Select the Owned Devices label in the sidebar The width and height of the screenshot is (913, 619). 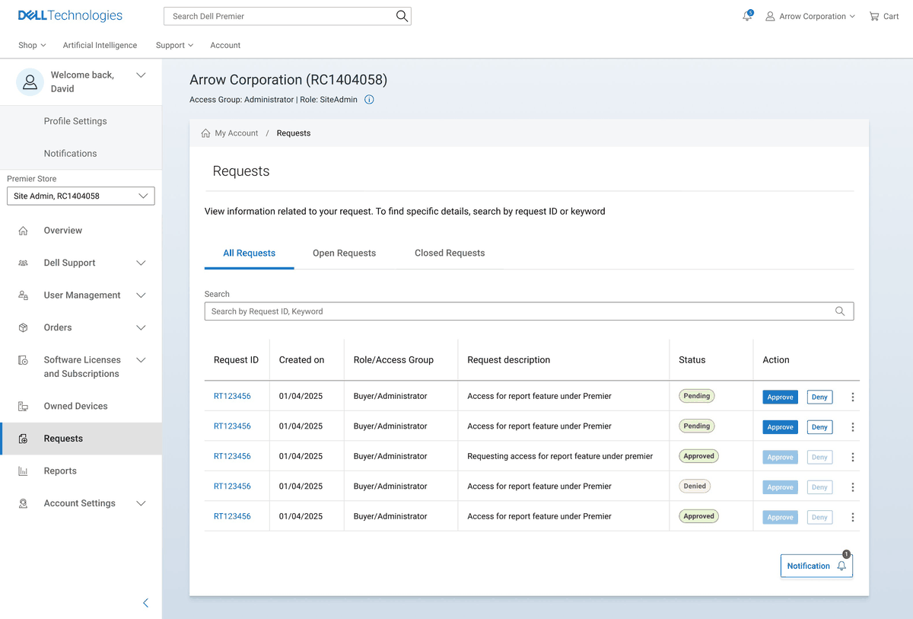pyautogui.click(x=76, y=407)
